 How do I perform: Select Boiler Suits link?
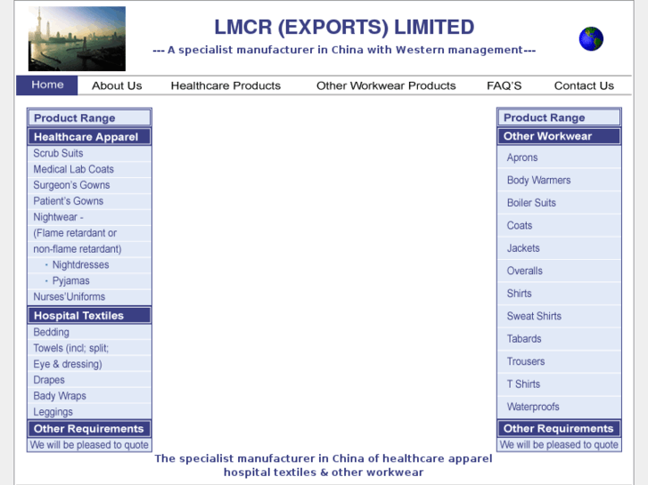(x=531, y=203)
